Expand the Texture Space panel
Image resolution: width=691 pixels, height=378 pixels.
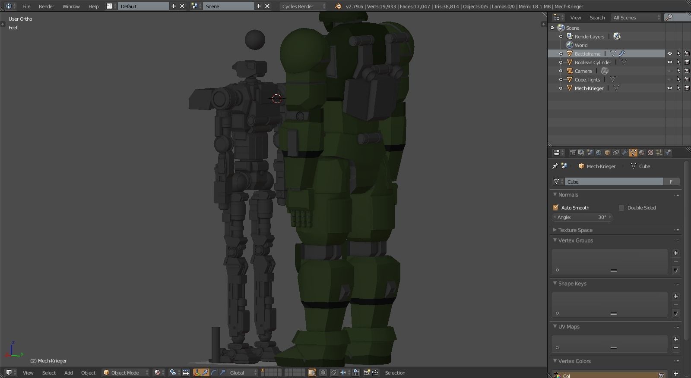pos(555,230)
